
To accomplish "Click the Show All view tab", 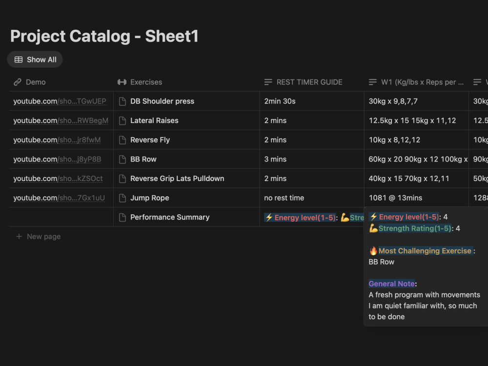I will (x=35, y=60).
